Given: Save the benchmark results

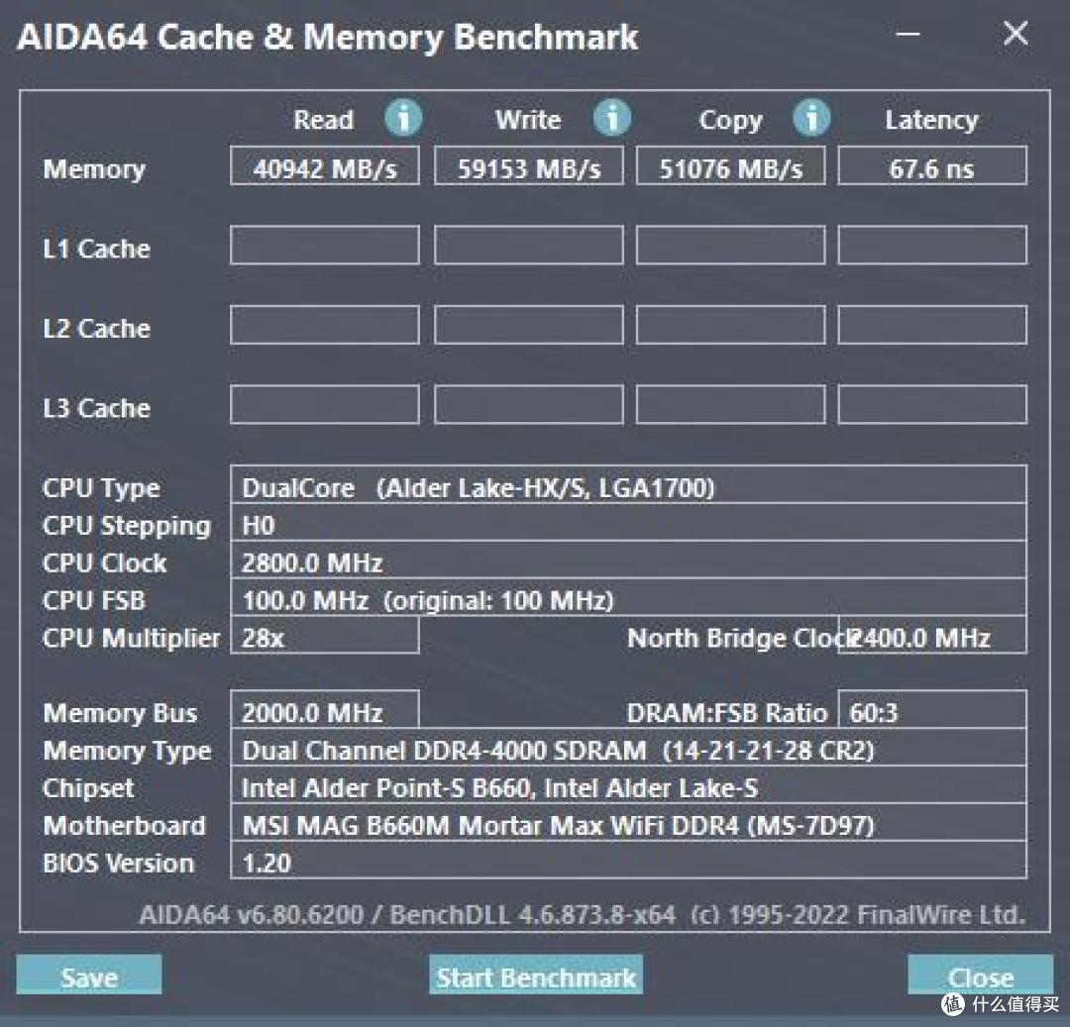Looking at the screenshot, I should 89,976.
